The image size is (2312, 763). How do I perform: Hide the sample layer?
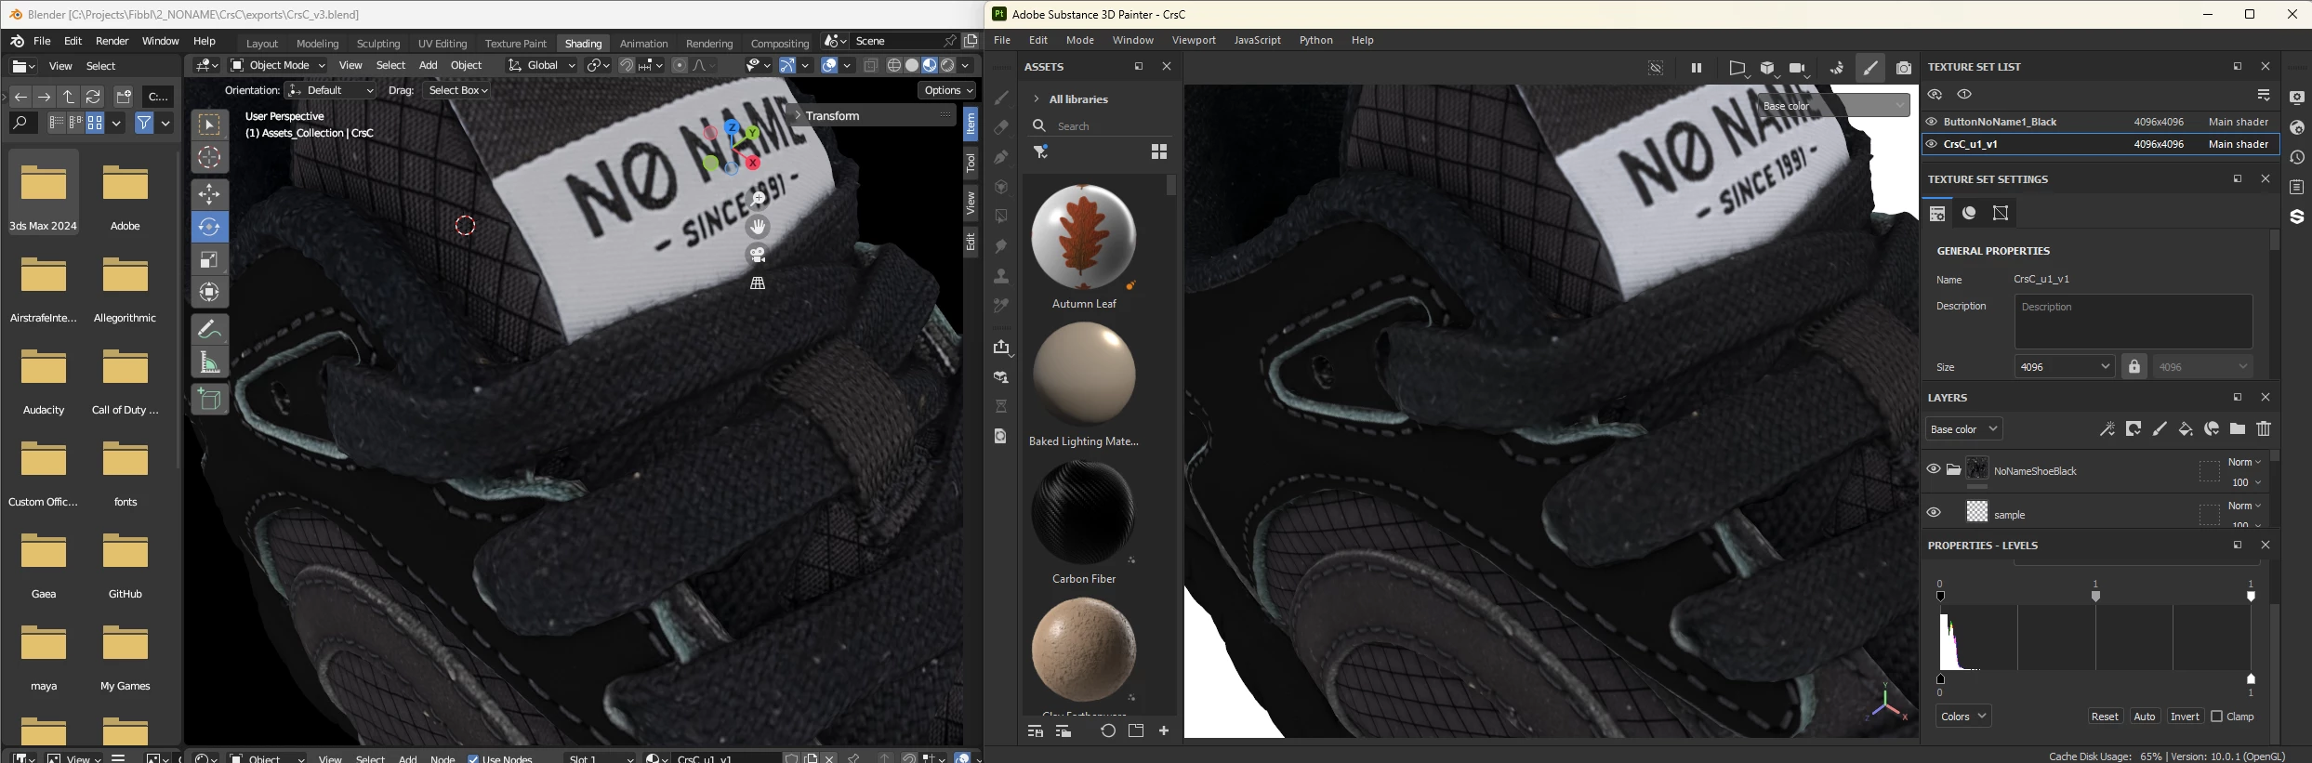tap(1934, 512)
